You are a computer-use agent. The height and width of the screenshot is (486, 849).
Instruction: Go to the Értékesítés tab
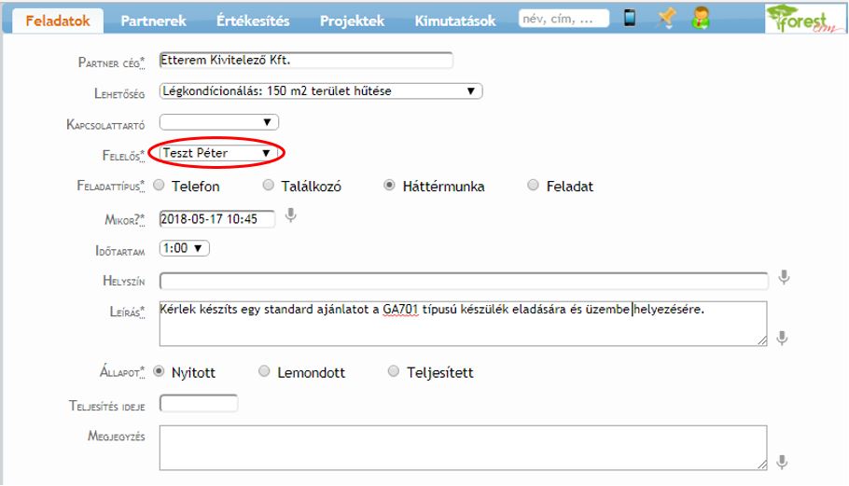[x=252, y=21]
